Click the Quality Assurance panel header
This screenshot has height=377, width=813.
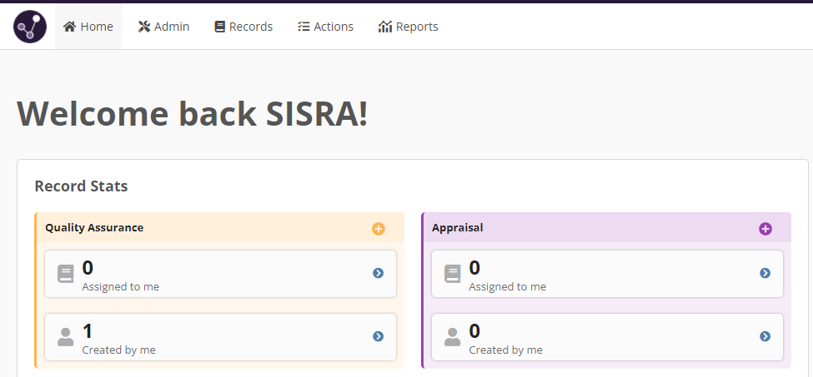click(x=94, y=227)
